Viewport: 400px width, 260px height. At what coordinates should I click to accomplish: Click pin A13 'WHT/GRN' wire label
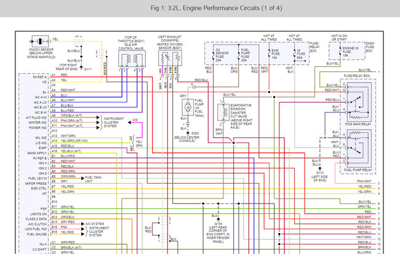pos(68,136)
